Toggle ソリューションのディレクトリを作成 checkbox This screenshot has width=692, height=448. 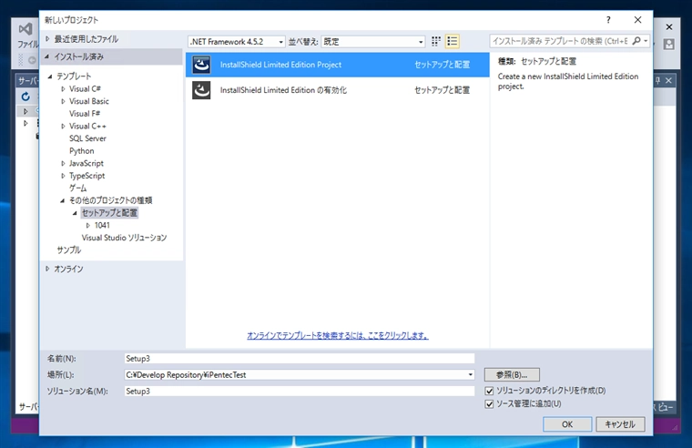click(489, 391)
